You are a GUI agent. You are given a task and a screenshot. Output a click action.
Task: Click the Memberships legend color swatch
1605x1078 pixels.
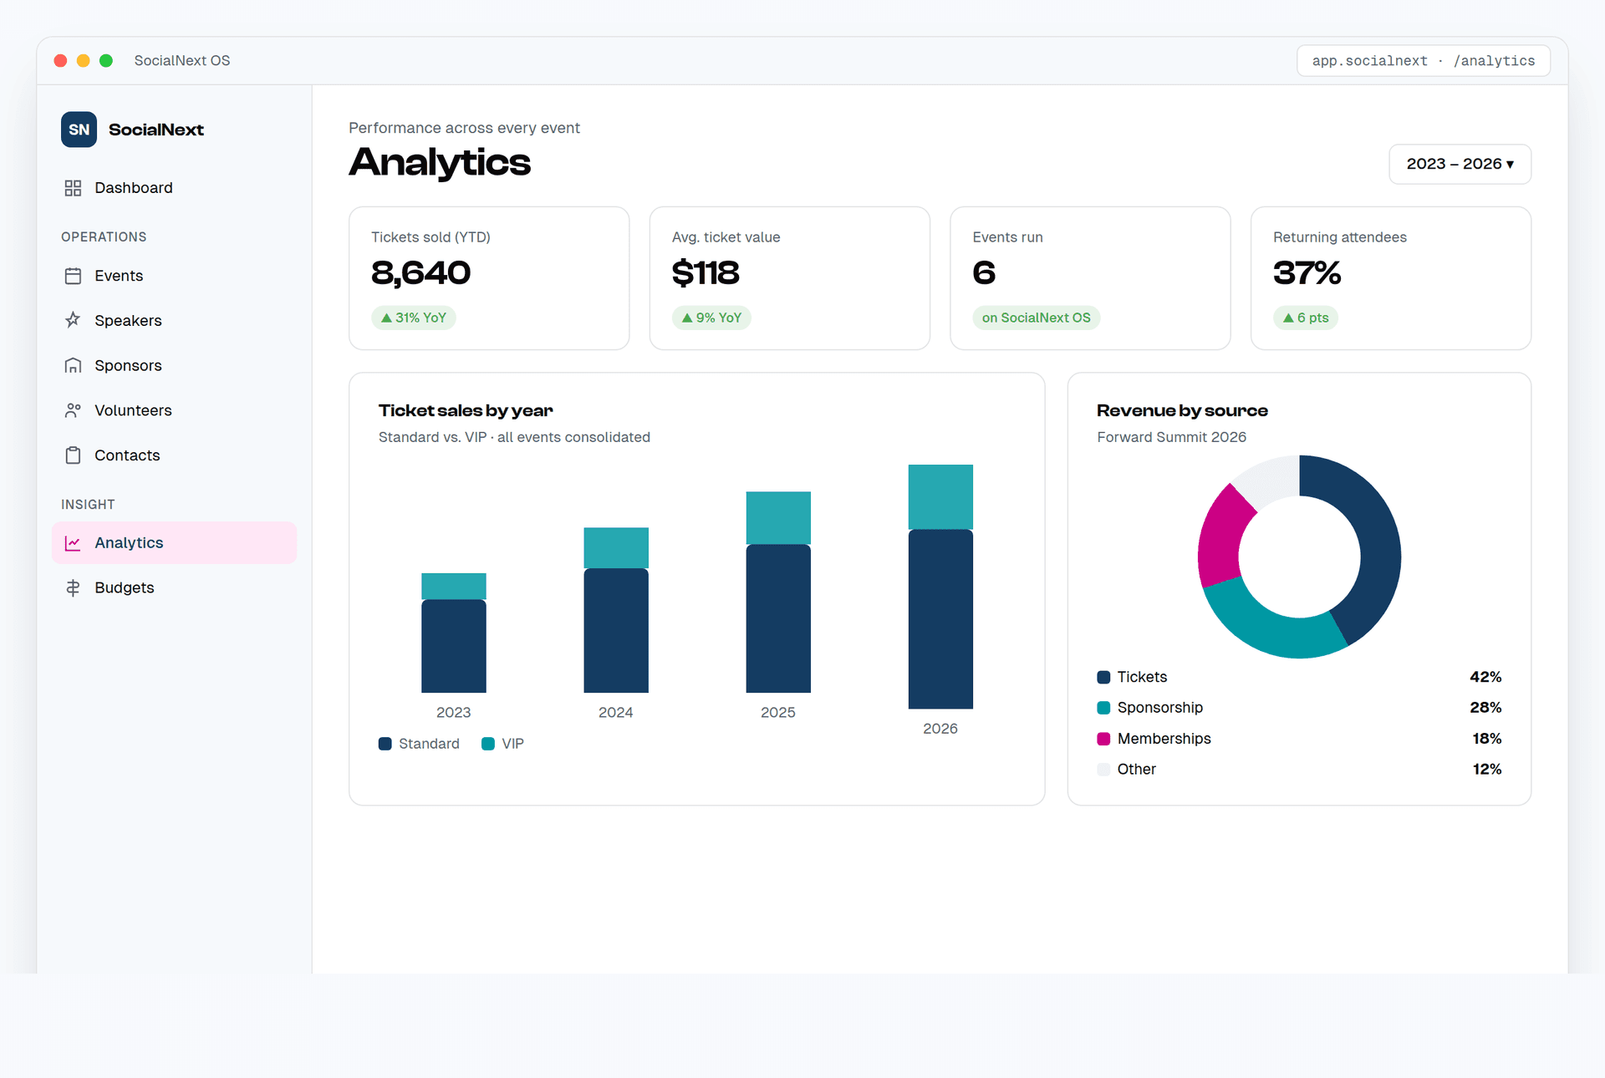[1103, 739]
